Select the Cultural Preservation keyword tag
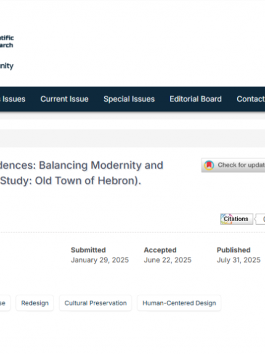Image resolution: width=265 pixels, height=354 pixels. [96, 303]
